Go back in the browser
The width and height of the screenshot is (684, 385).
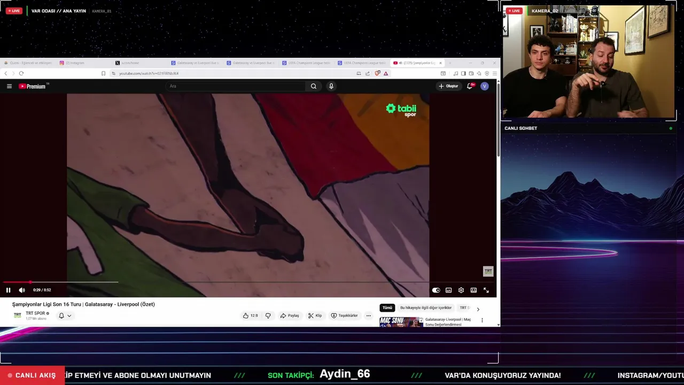tap(6, 73)
